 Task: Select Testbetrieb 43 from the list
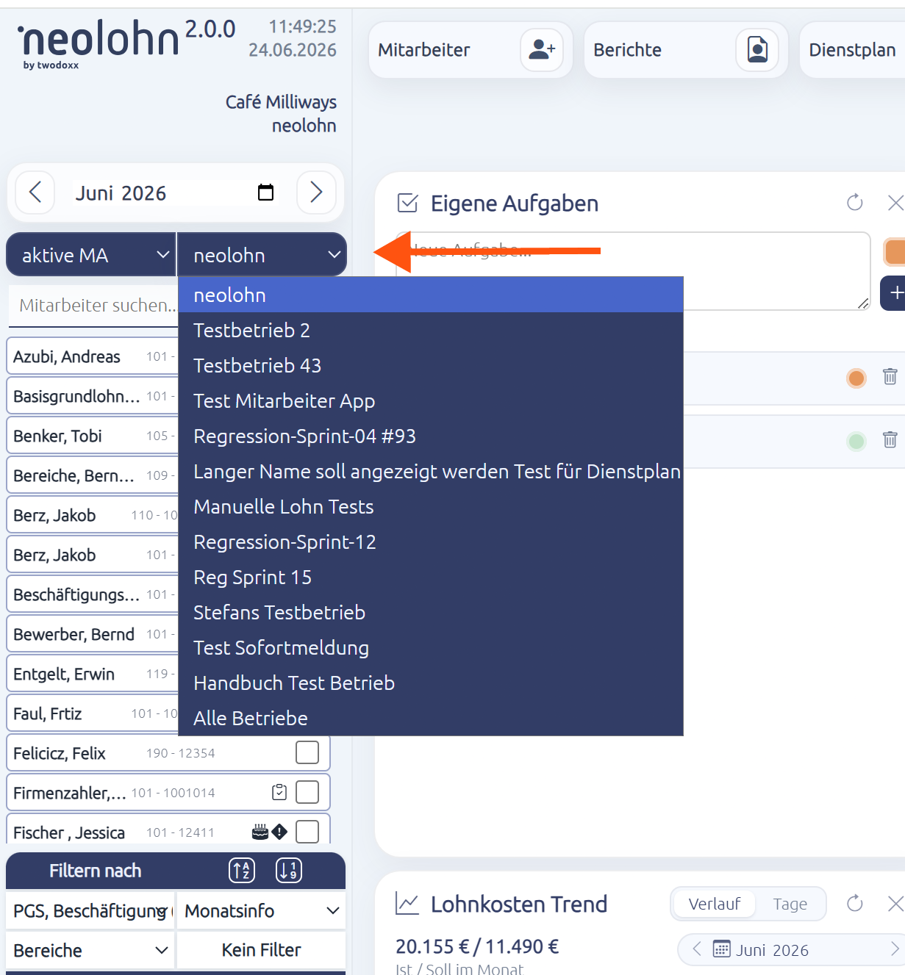(431, 365)
